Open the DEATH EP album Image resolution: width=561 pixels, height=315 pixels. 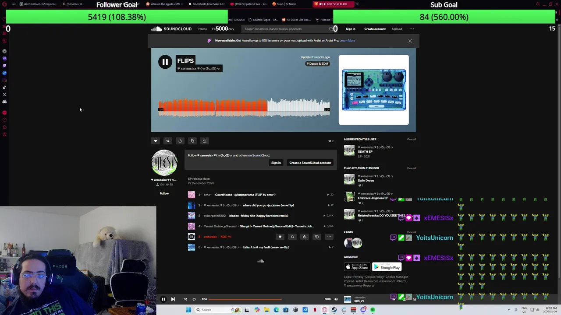coord(365,152)
